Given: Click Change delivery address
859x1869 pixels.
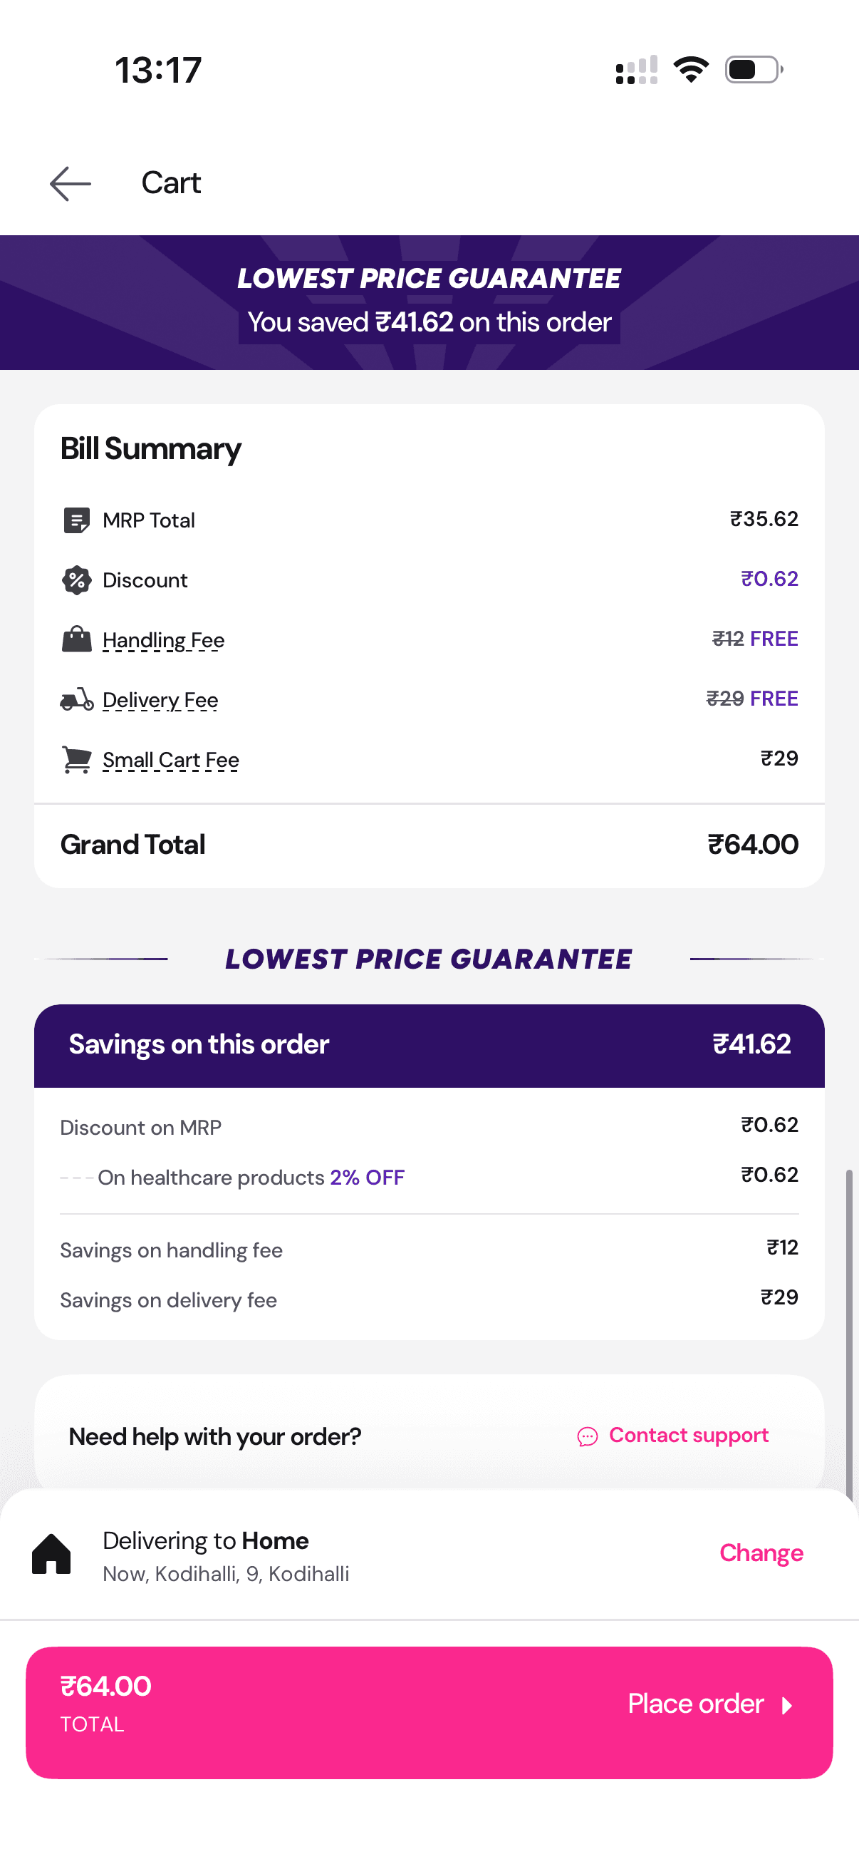Looking at the screenshot, I should click(761, 1553).
